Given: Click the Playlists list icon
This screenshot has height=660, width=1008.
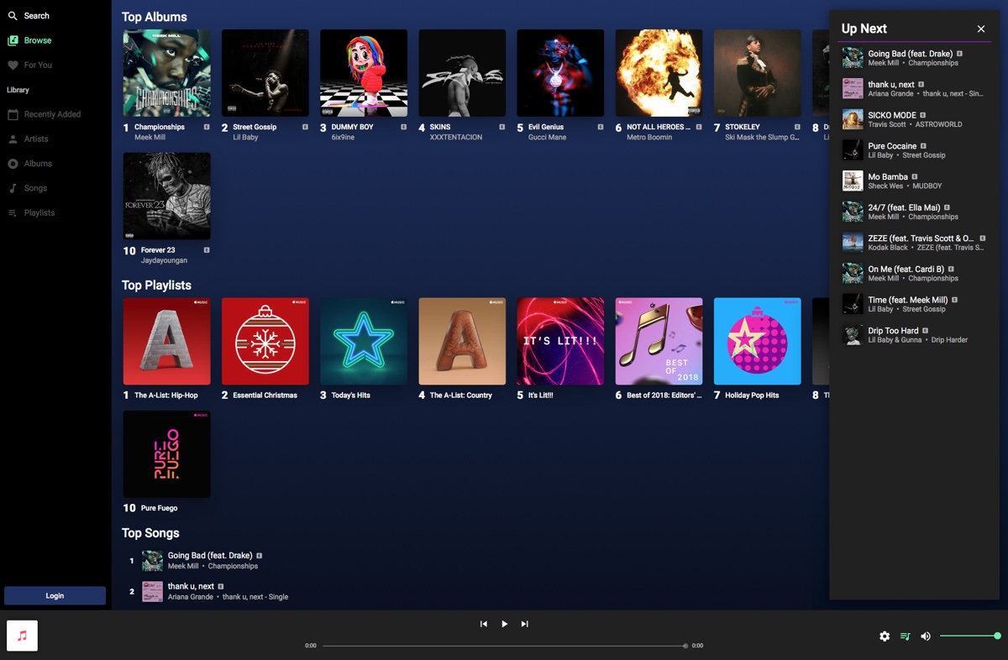Looking at the screenshot, I should point(13,213).
